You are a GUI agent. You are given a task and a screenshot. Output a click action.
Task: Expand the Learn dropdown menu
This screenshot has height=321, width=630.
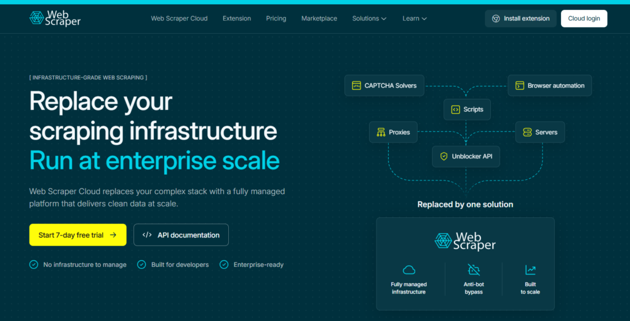414,18
